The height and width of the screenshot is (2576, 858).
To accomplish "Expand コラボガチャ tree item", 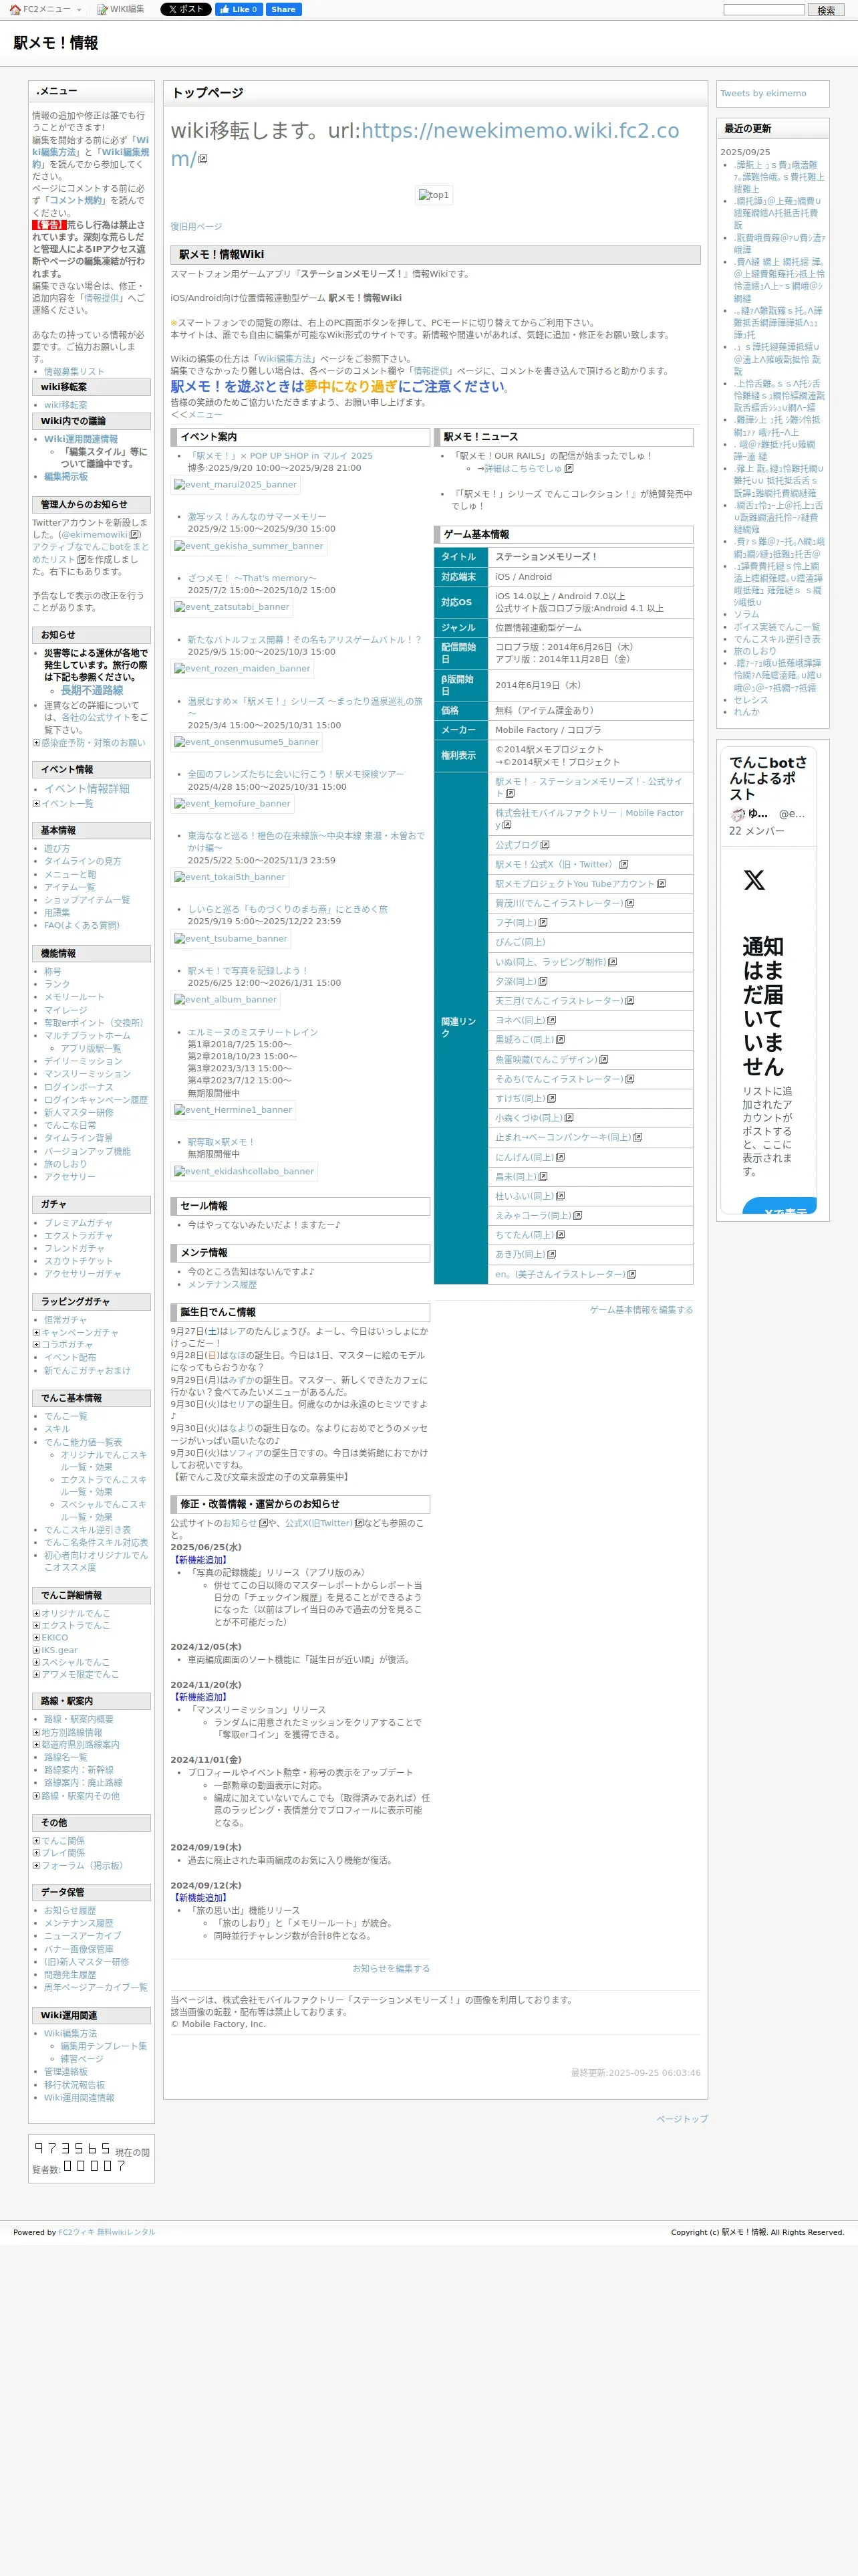I will pyautogui.click(x=36, y=1345).
